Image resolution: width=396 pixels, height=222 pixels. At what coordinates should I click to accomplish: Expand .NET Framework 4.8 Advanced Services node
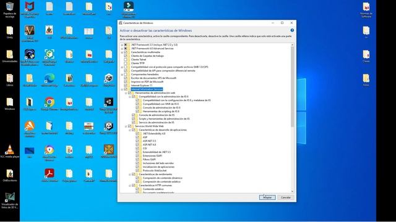122,49
